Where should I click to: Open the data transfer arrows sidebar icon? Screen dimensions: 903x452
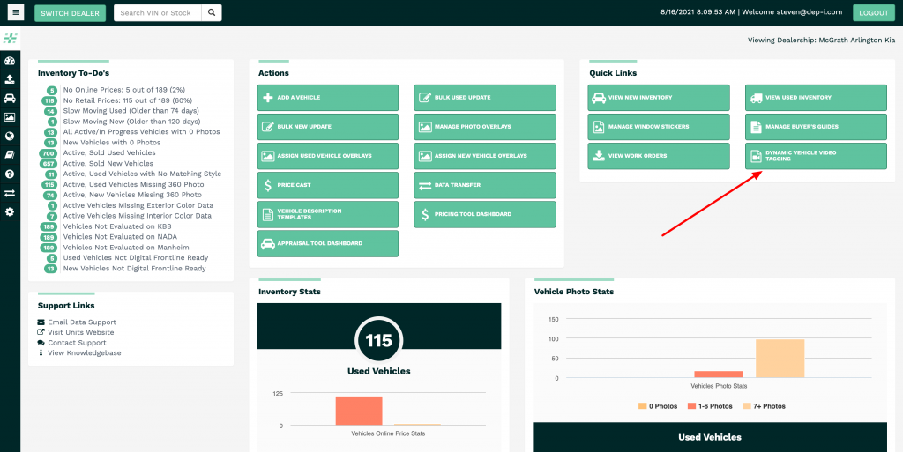[10, 193]
